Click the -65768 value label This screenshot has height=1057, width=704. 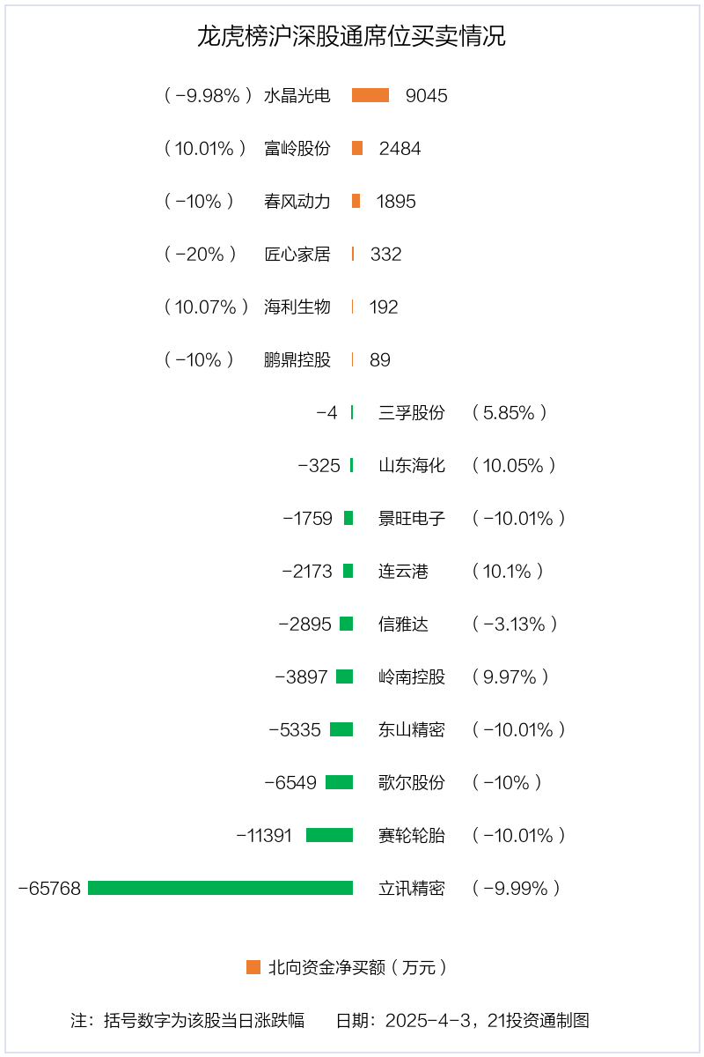(x=49, y=888)
